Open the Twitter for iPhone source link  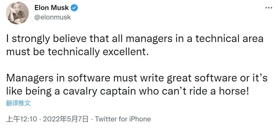point(123,119)
